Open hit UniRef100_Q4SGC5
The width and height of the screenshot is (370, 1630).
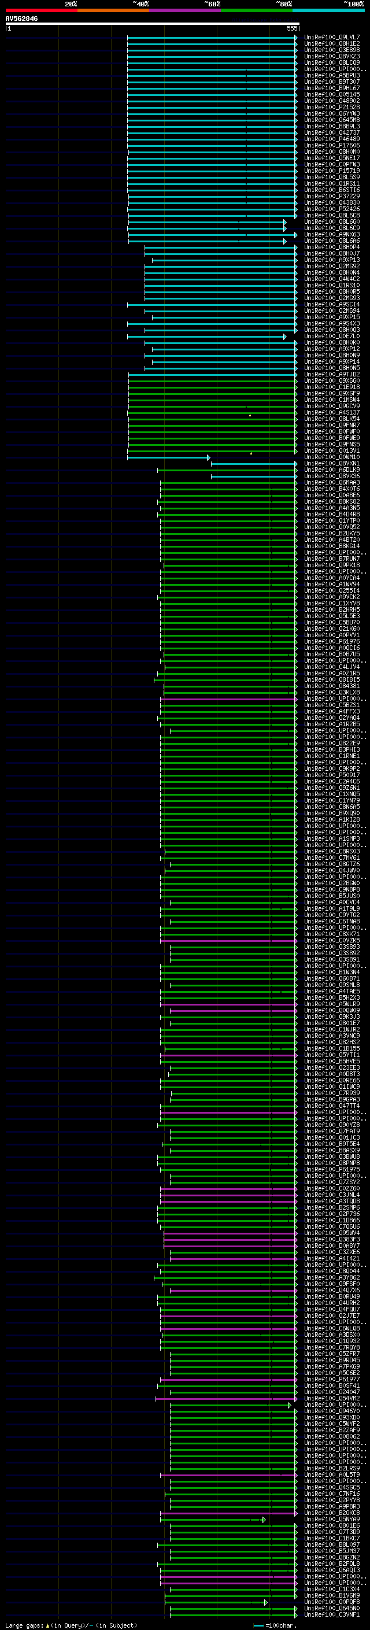[x=332, y=1488]
